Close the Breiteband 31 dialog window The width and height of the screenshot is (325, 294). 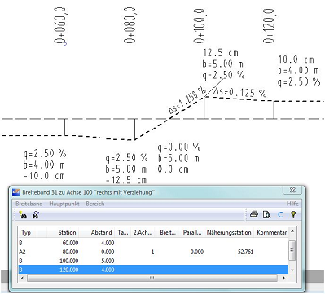click(292, 191)
